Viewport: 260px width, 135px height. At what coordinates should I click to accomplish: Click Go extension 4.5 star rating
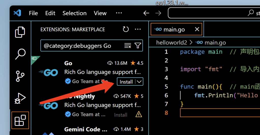(x=137, y=63)
